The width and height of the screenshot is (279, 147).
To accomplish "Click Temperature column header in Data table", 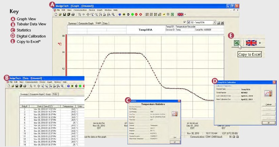I will coord(68,106).
